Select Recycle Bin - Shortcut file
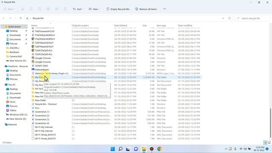272x153 pixels. point(46,104)
